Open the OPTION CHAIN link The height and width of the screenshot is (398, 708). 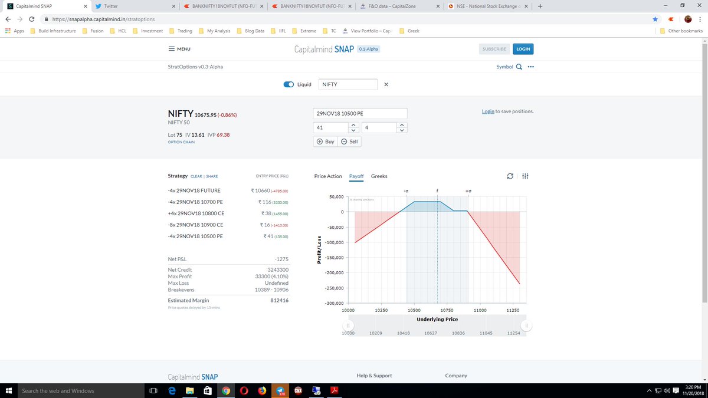point(181,142)
